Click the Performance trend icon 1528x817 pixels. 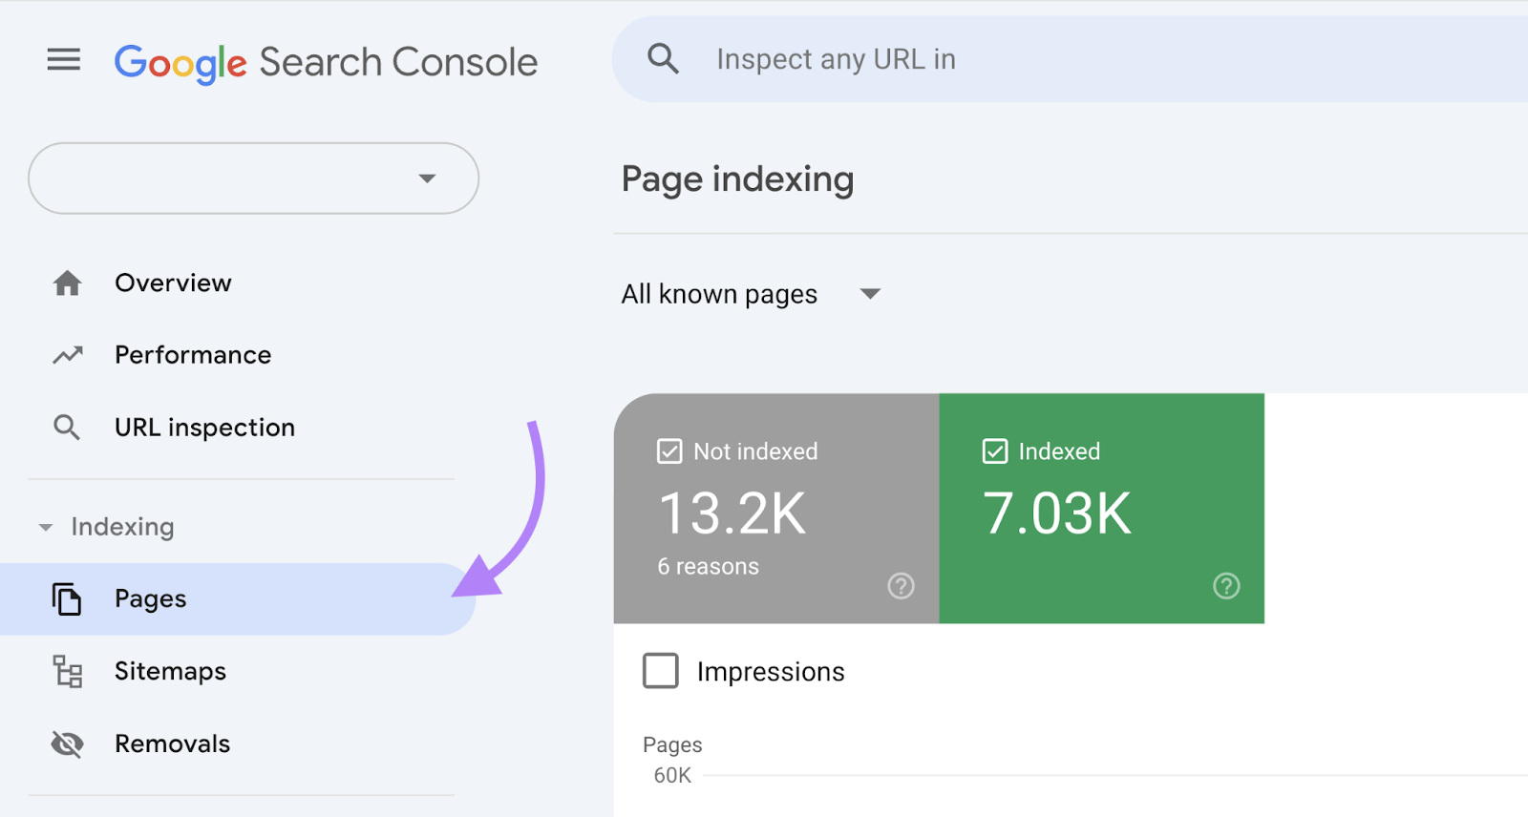click(67, 355)
